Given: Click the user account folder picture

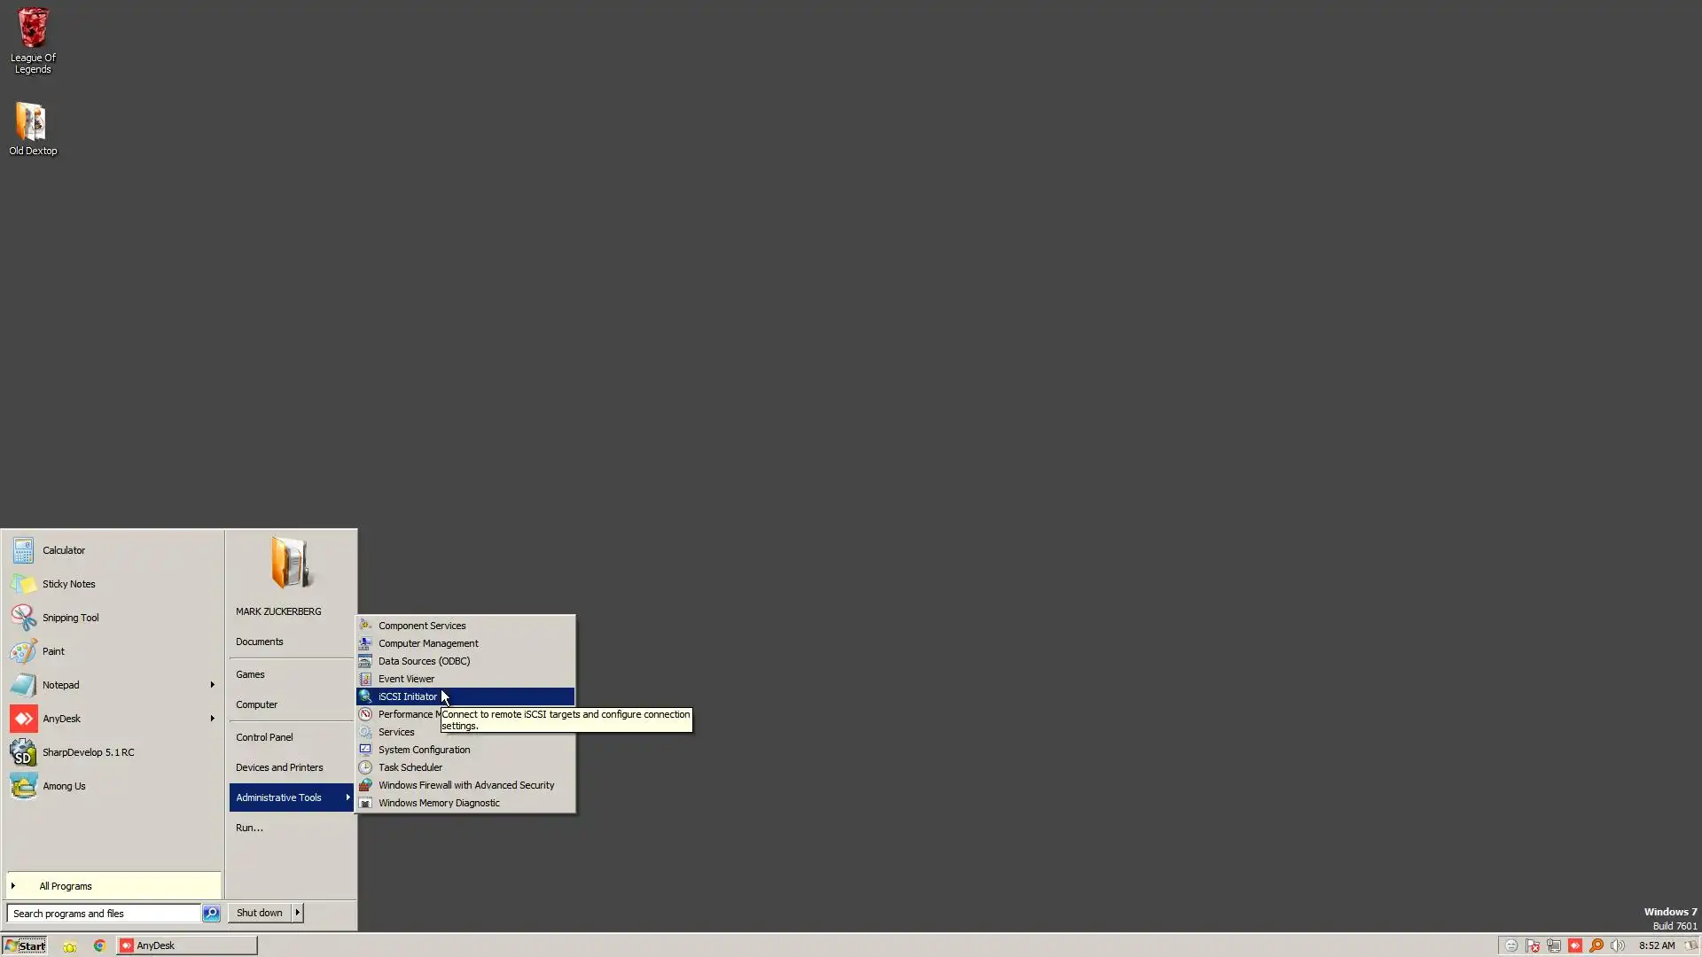Looking at the screenshot, I should point(291,564).
